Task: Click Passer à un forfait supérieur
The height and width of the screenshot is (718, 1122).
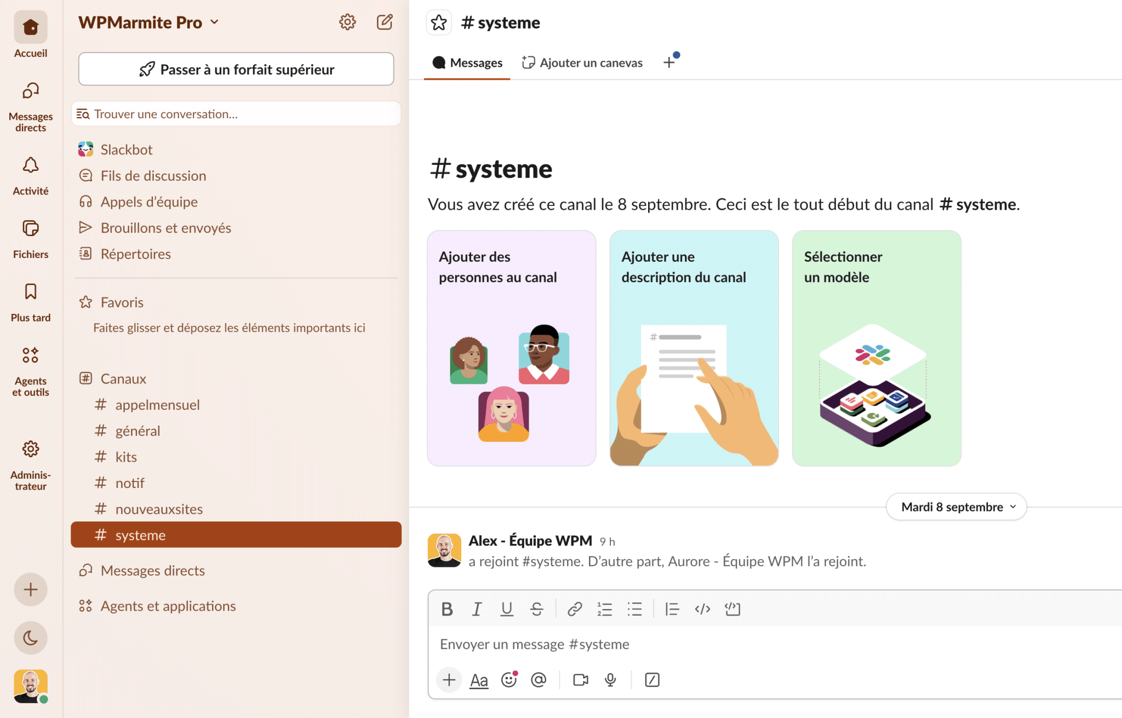Action: click(236, 69)
